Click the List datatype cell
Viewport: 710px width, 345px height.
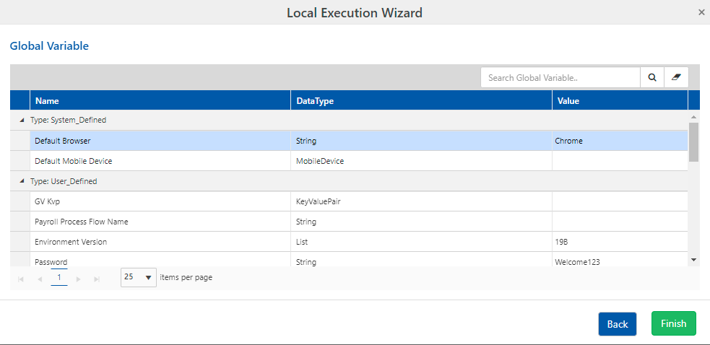coord(421,242)
